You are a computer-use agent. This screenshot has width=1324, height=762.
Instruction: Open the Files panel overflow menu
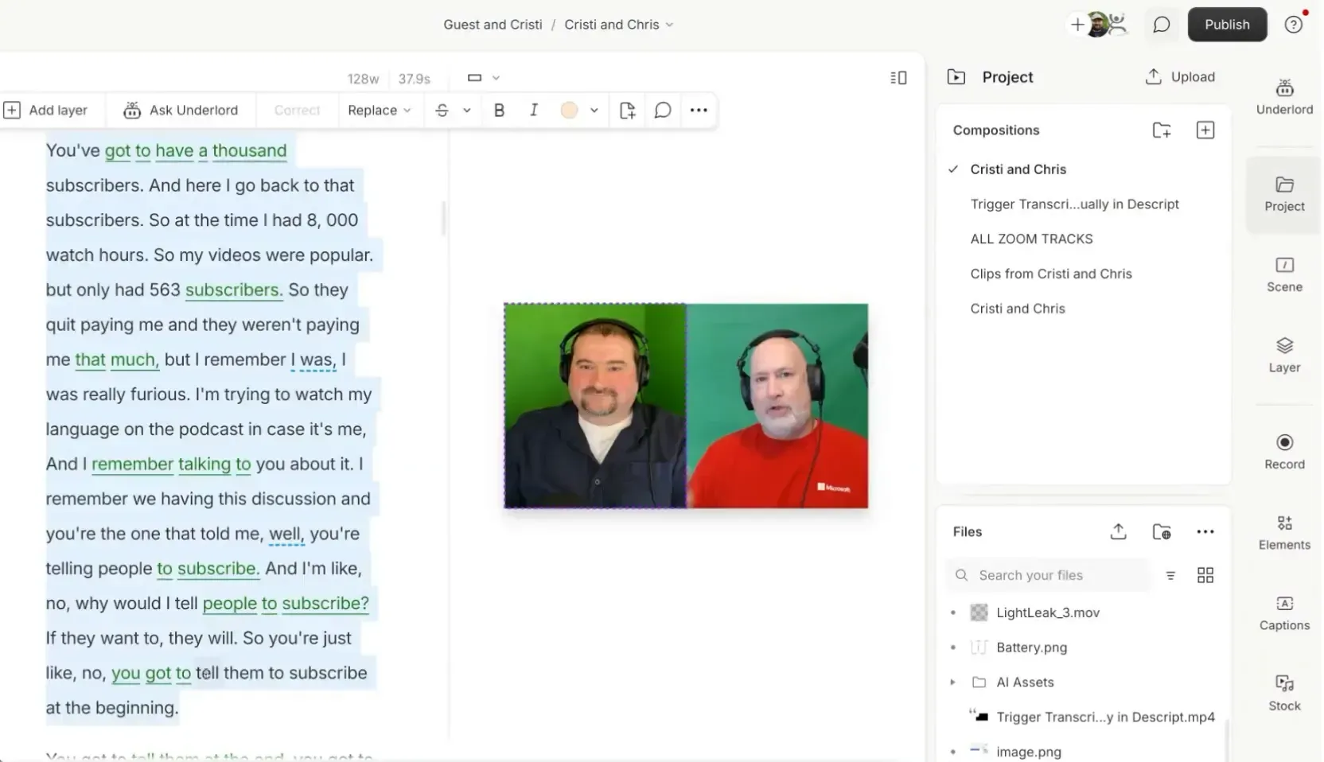click(x=1205, y=531)
